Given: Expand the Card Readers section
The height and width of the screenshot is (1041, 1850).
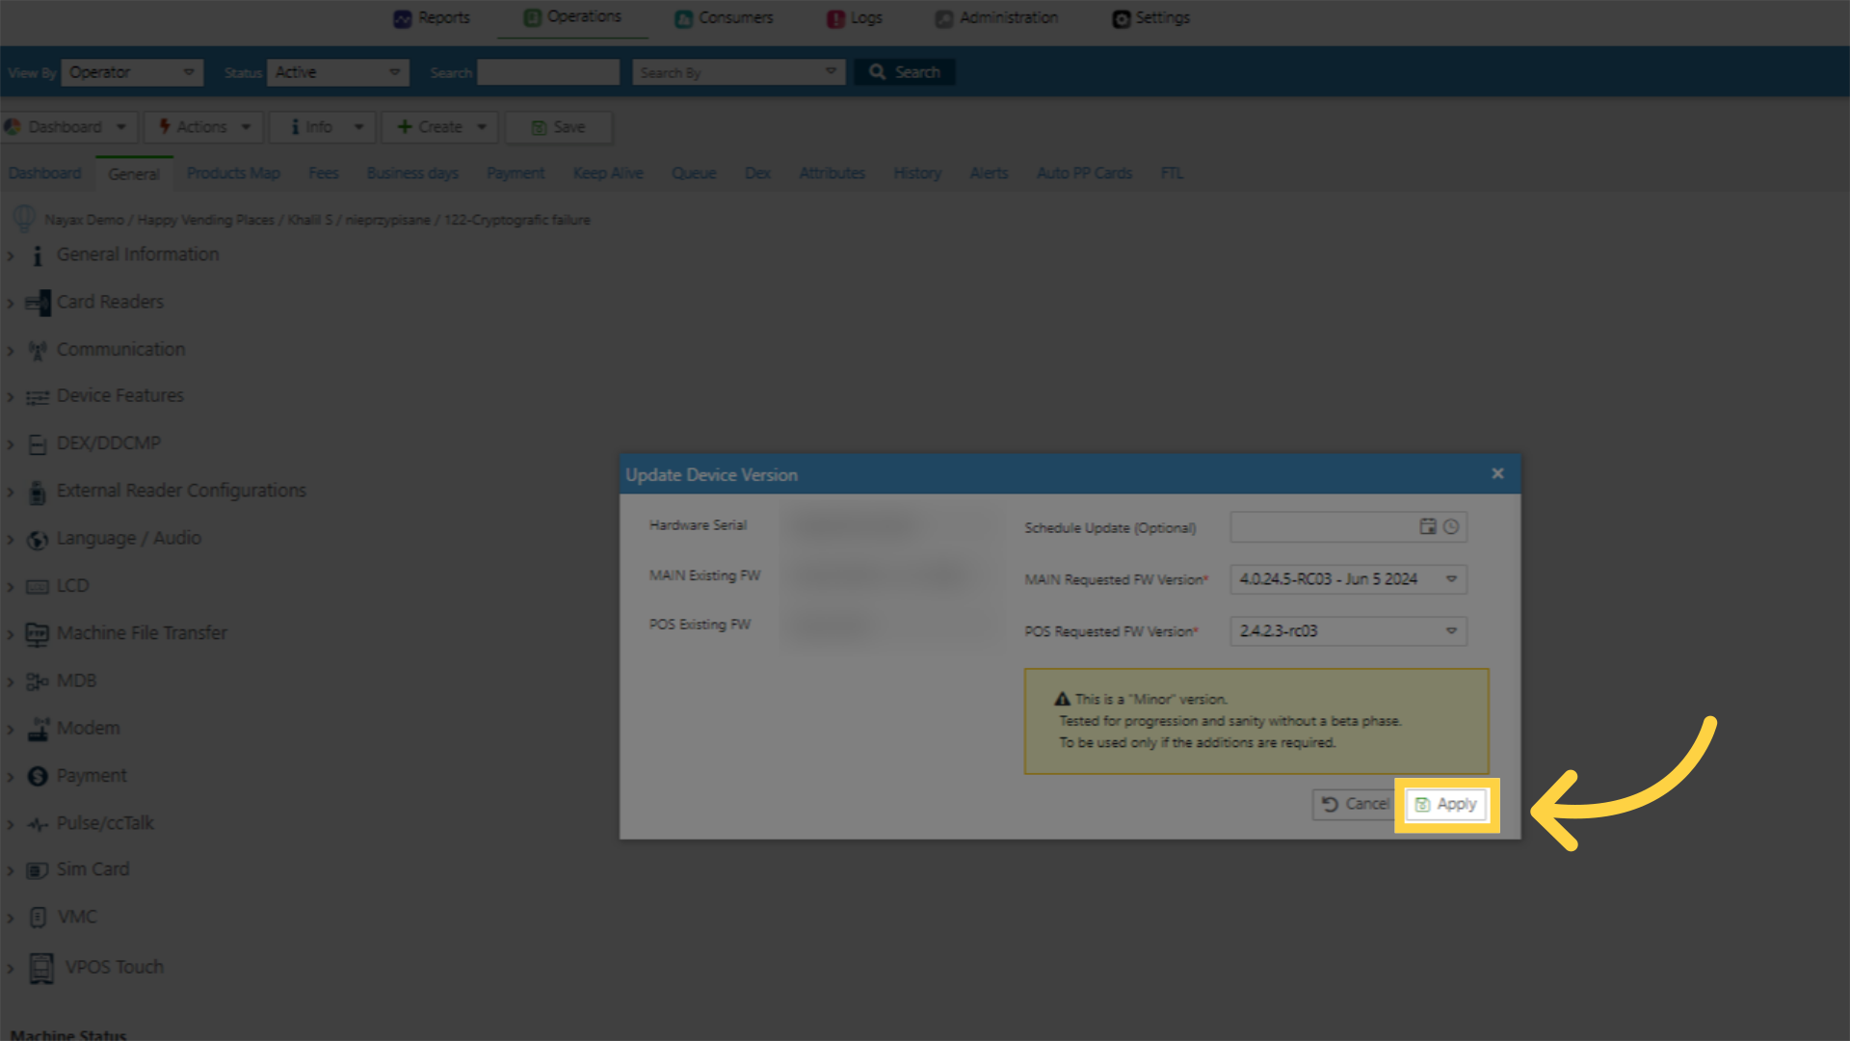Looking at the screenshot, I should (11, 303).
